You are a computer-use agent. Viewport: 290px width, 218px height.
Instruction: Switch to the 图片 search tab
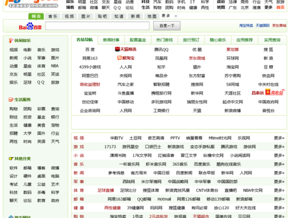tap(86, 16)
